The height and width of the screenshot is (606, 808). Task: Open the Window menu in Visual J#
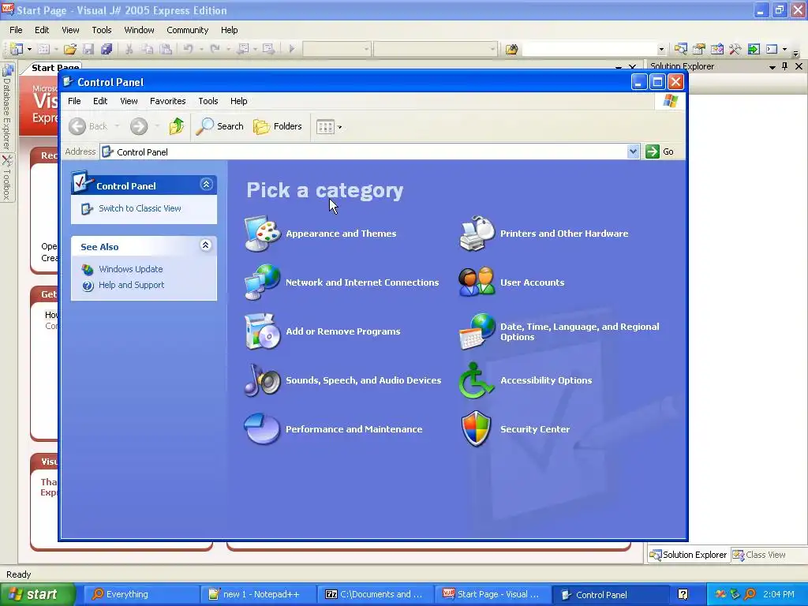click(139, 30)
